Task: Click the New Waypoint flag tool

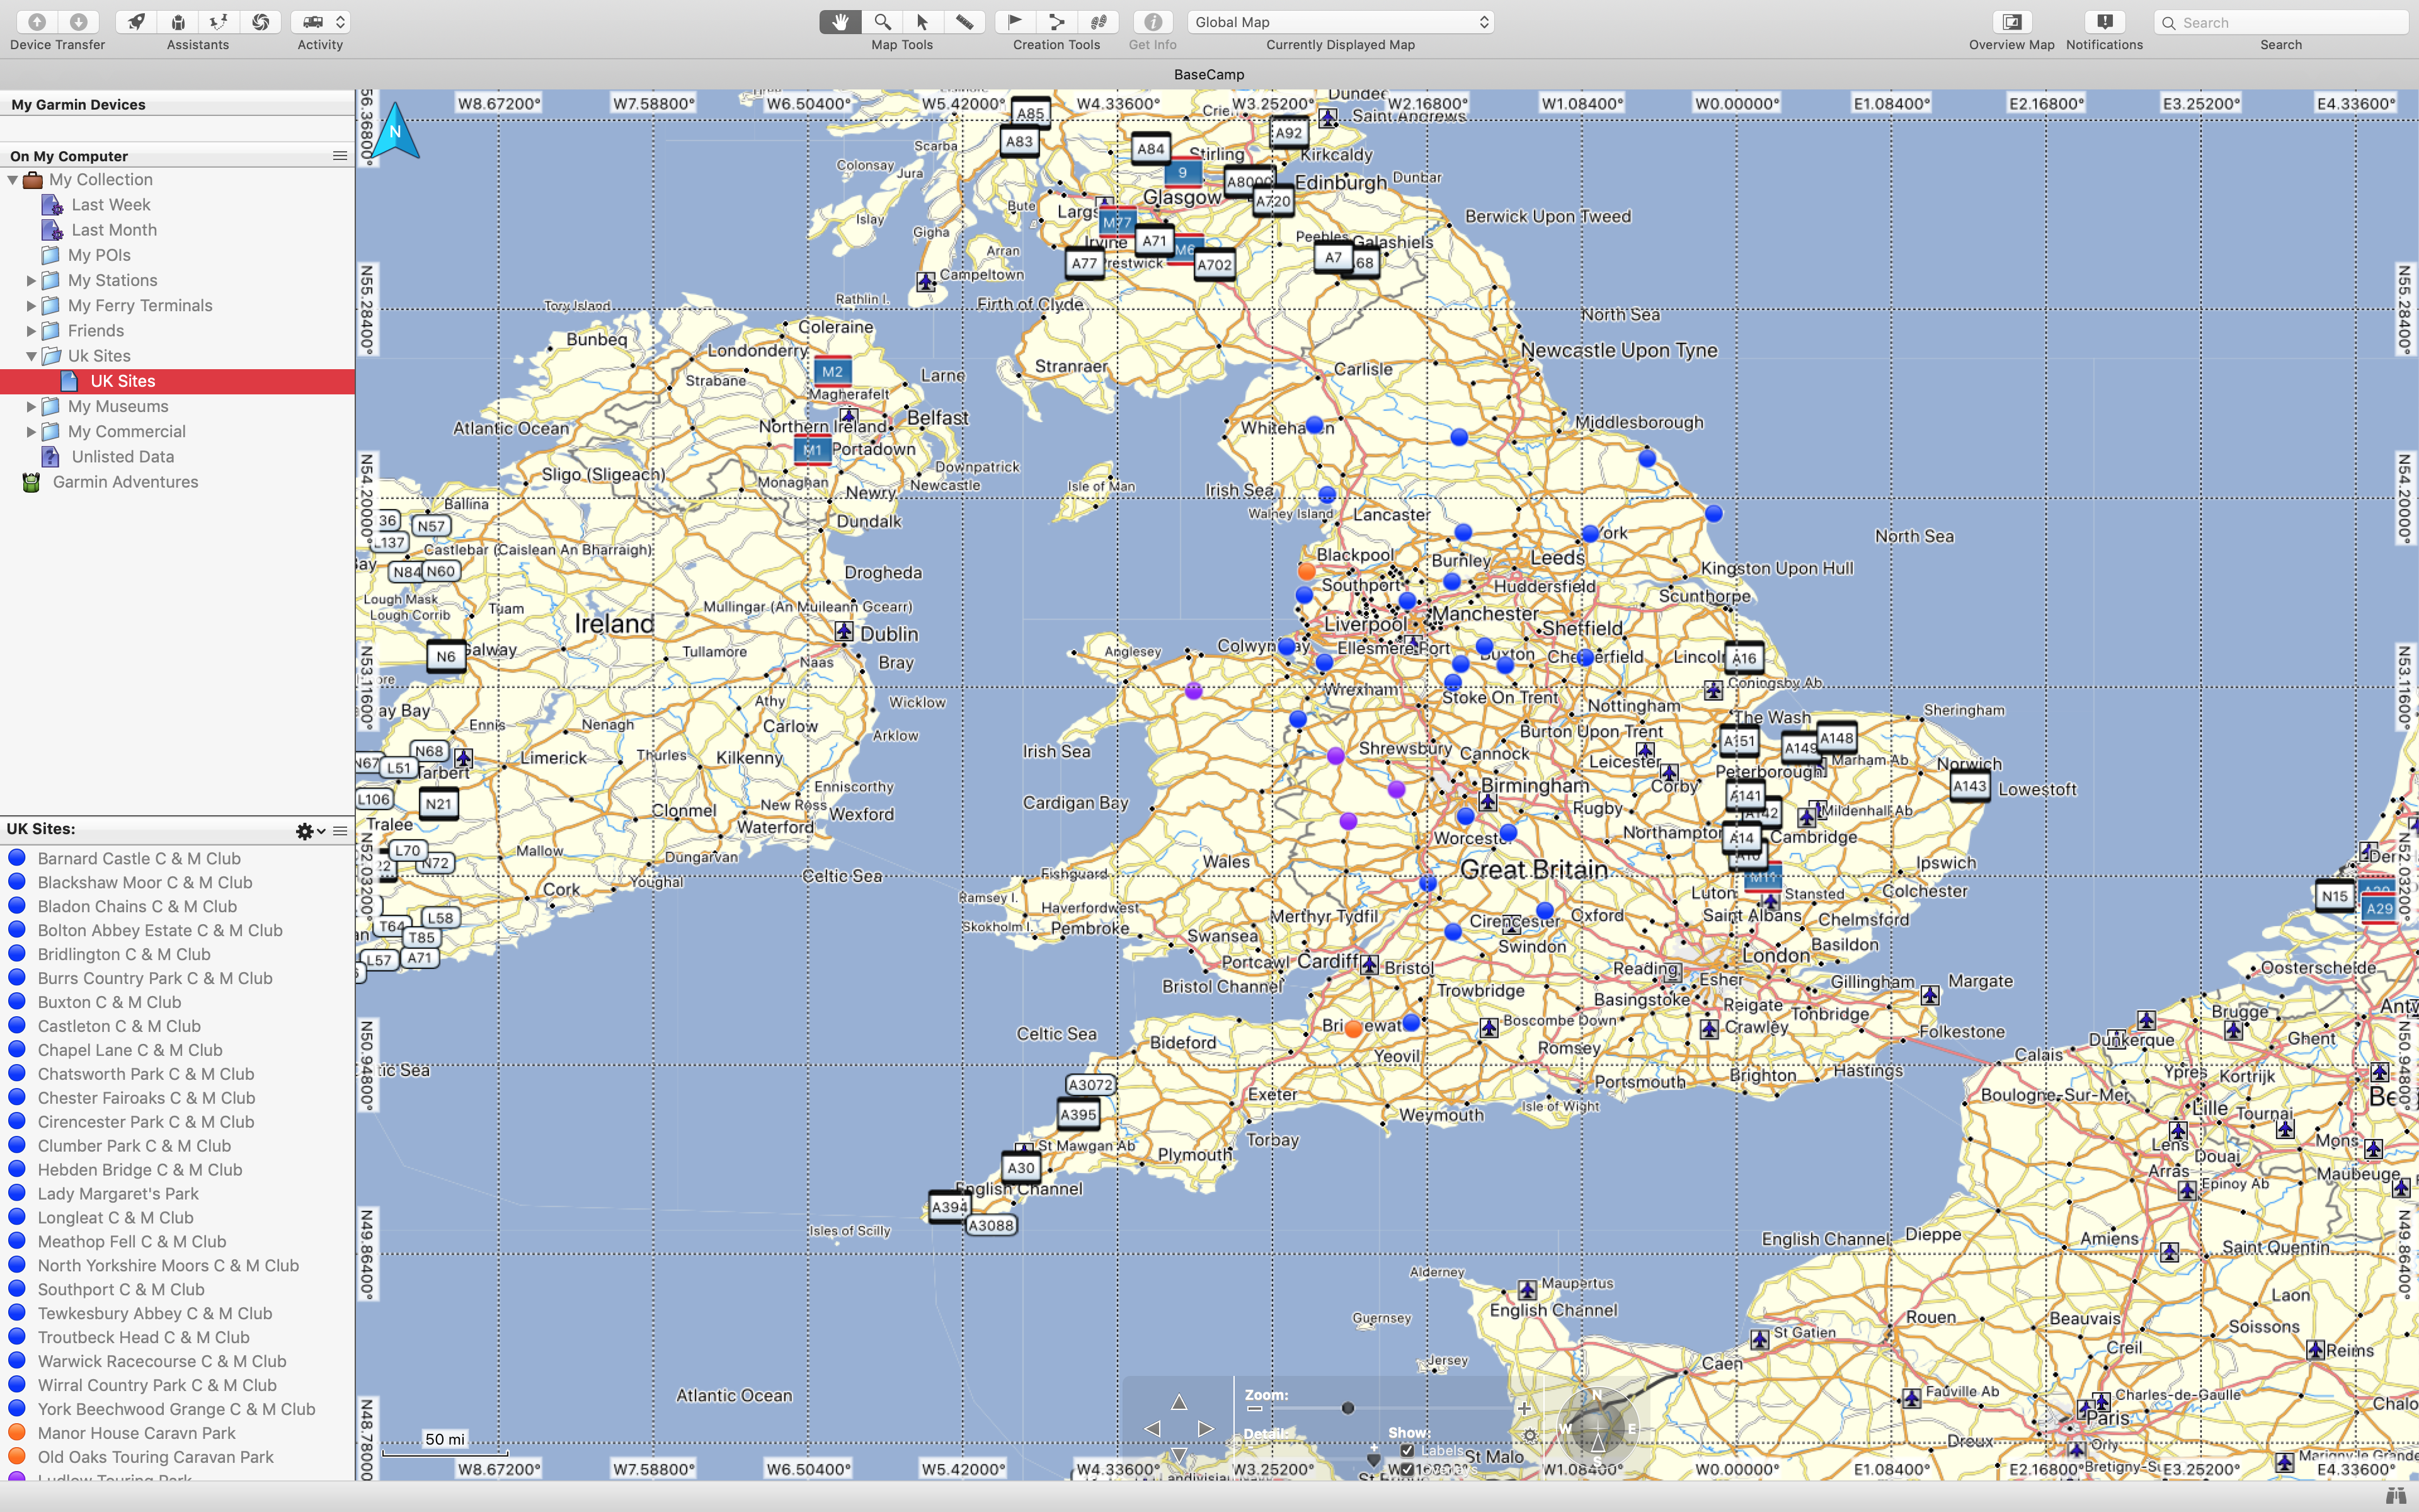Action: pyautogui.click(x=1015, y=21)
